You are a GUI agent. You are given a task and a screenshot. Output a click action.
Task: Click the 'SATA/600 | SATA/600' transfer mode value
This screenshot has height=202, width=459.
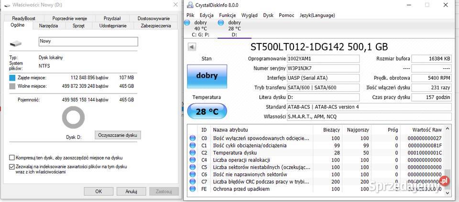point(323,87)
